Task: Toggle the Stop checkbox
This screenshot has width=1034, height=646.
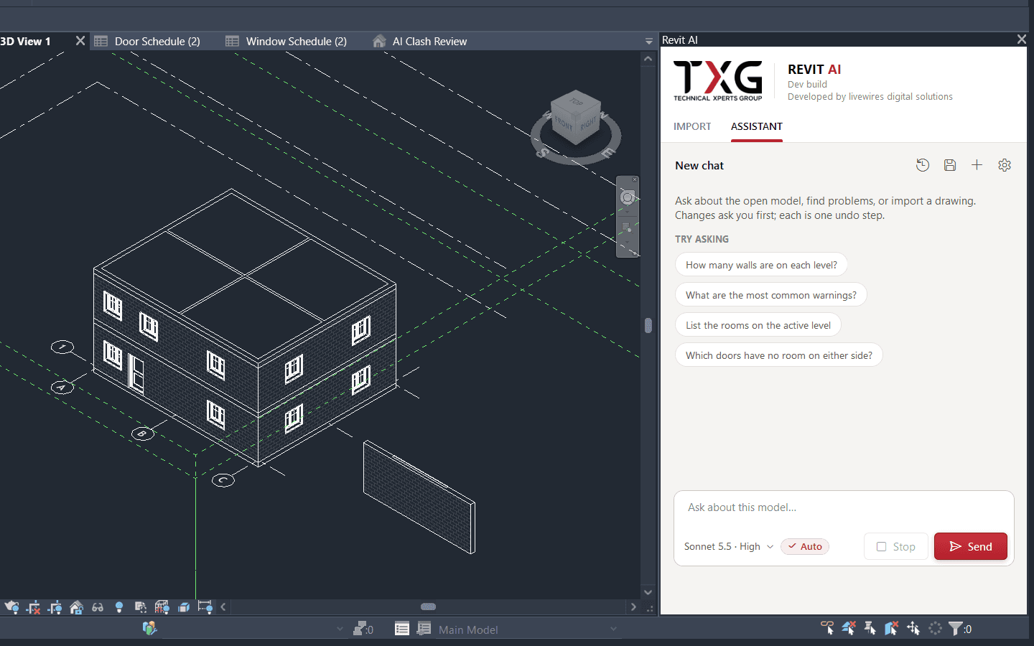Action: coord(881,547)
